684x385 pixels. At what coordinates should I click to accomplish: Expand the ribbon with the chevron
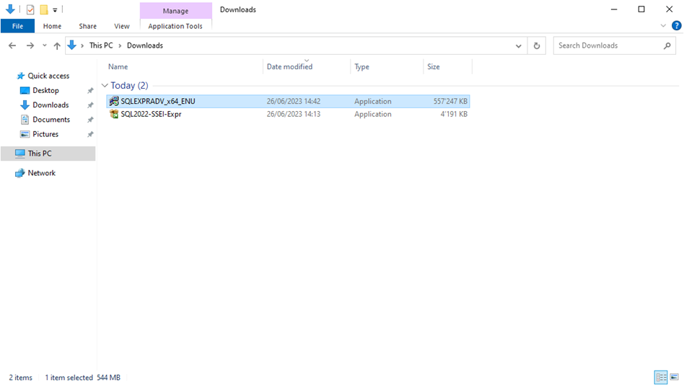click(663, 26)
